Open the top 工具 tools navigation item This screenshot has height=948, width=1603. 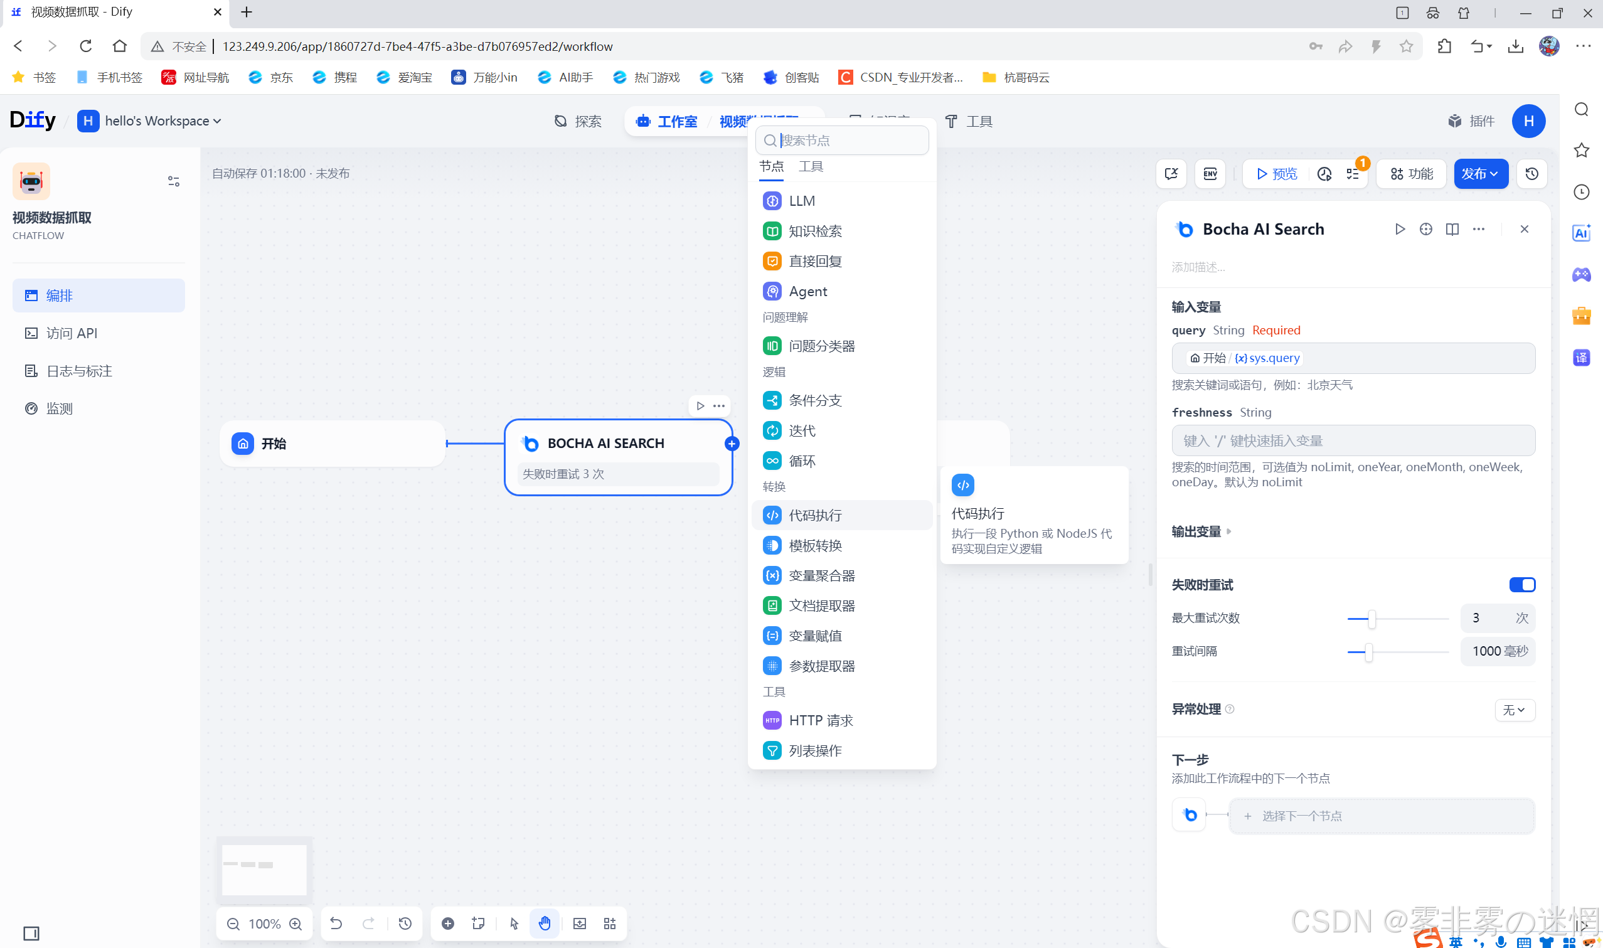click(968, 121)
